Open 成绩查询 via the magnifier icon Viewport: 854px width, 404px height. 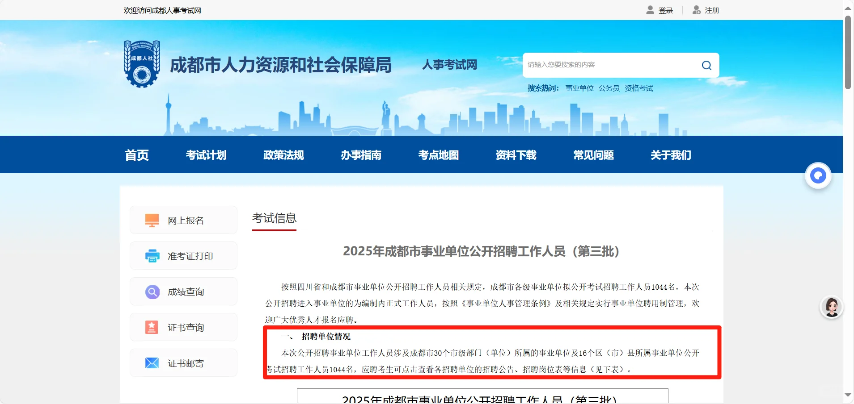click(x=152, y=291)
